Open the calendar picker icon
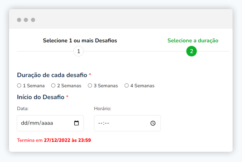 pyautogui.click(x=76, y=123)
